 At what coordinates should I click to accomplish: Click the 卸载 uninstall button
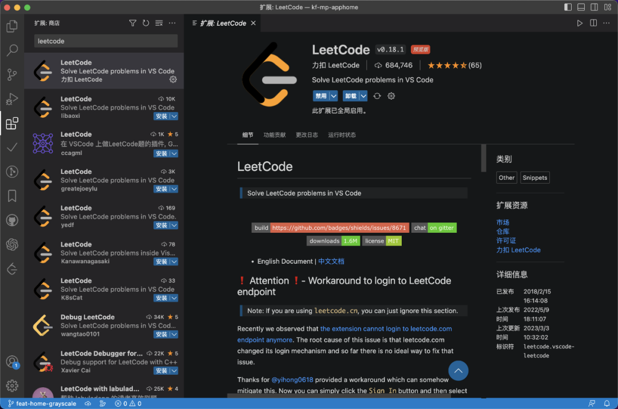pos(351,96)
